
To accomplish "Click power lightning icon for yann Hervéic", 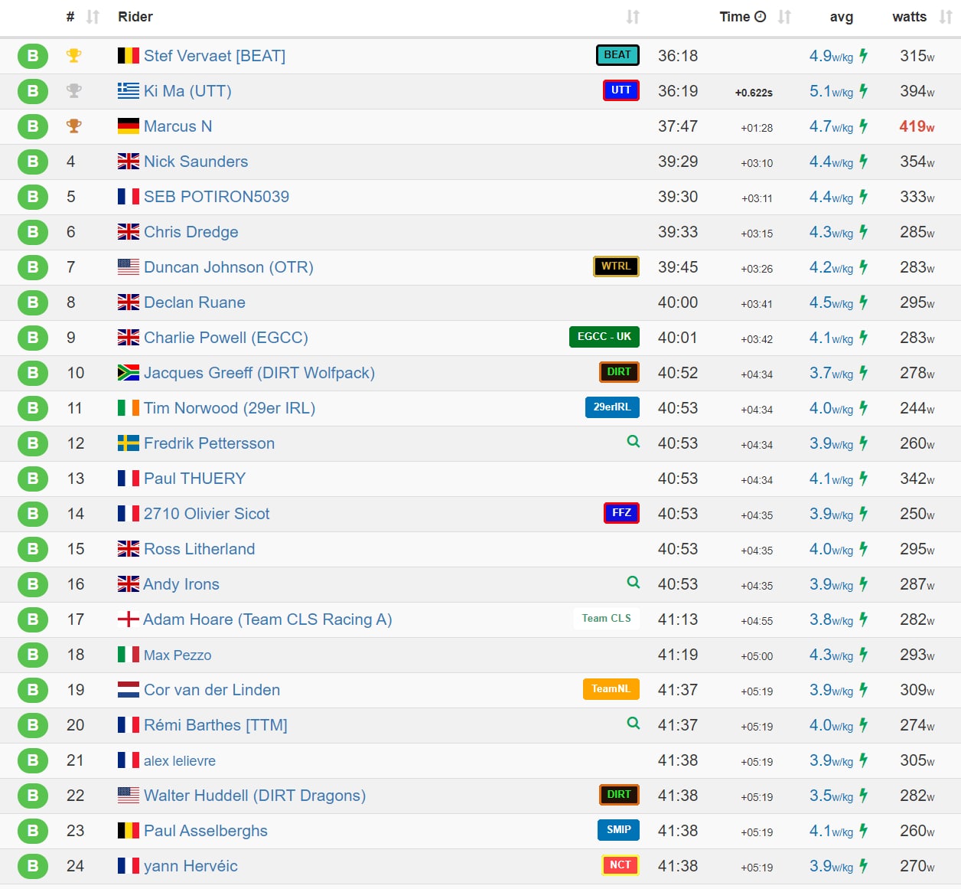I will 863,866.
